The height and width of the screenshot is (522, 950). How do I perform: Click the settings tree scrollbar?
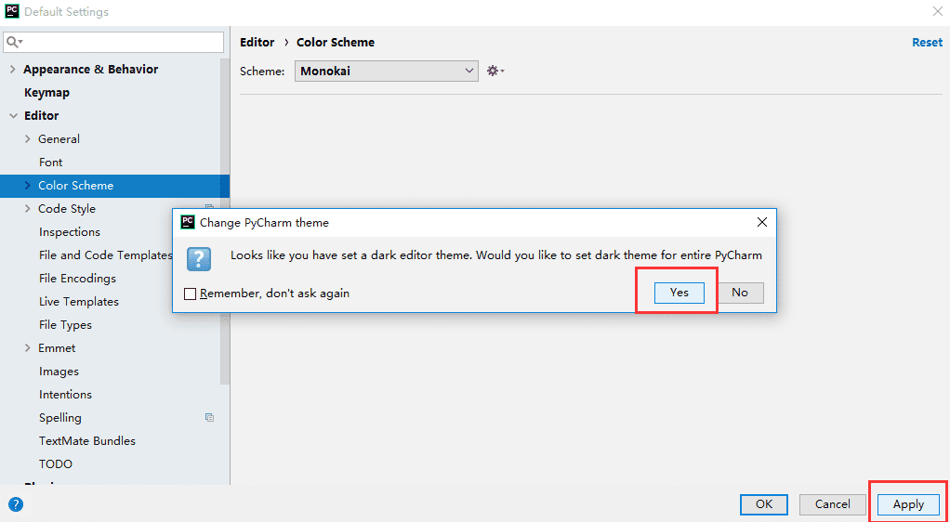pos(225,221)
